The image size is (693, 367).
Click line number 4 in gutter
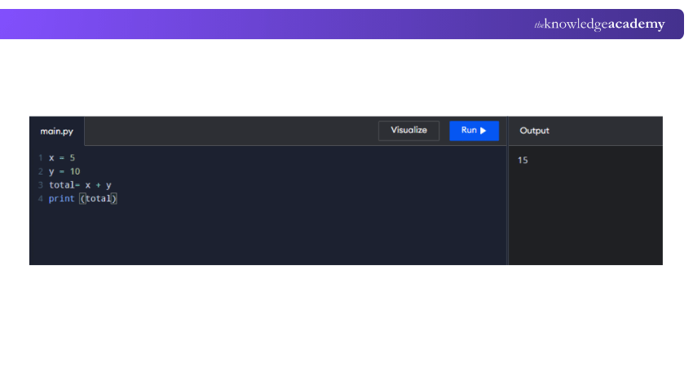[40, 198]
